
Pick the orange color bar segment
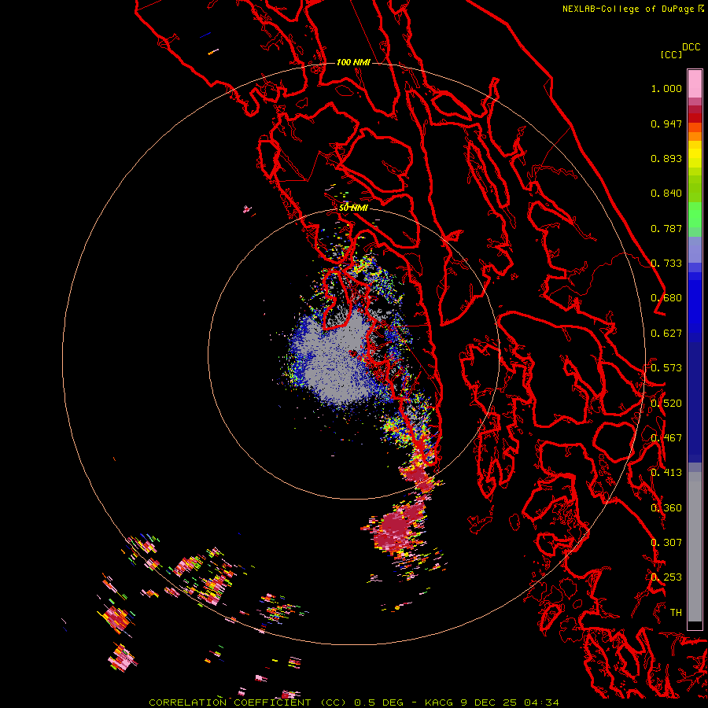pos(695,136)
